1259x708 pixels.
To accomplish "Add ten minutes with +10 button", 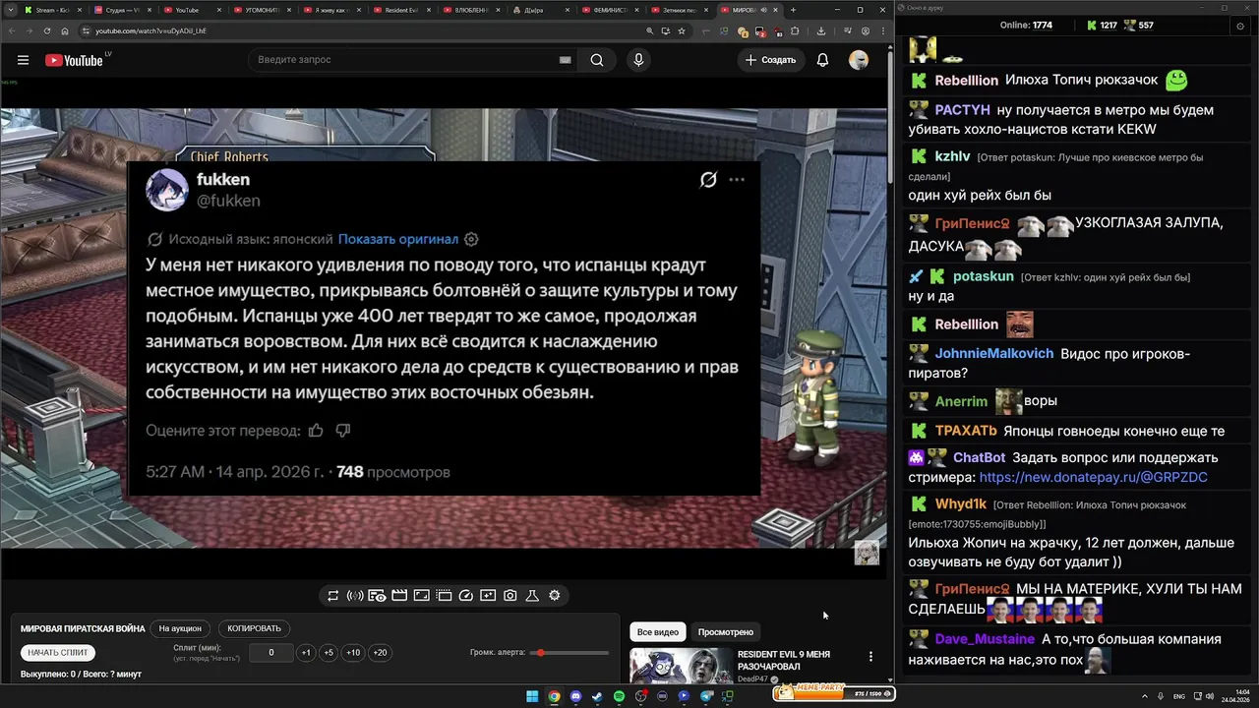I will 353,653.
